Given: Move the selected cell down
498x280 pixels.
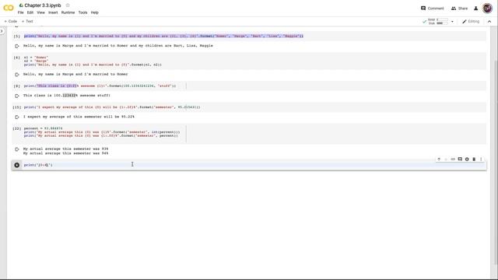Looking at the screenshot, I should 446,159.
